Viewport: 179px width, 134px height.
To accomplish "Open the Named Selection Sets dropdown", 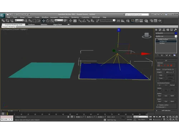I will click(108, 20).
